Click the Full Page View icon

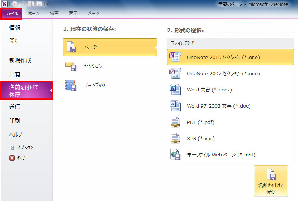(x=39, y=4)
